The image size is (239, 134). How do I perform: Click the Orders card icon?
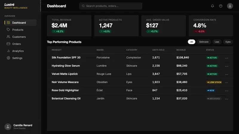(x=8, y=44)
